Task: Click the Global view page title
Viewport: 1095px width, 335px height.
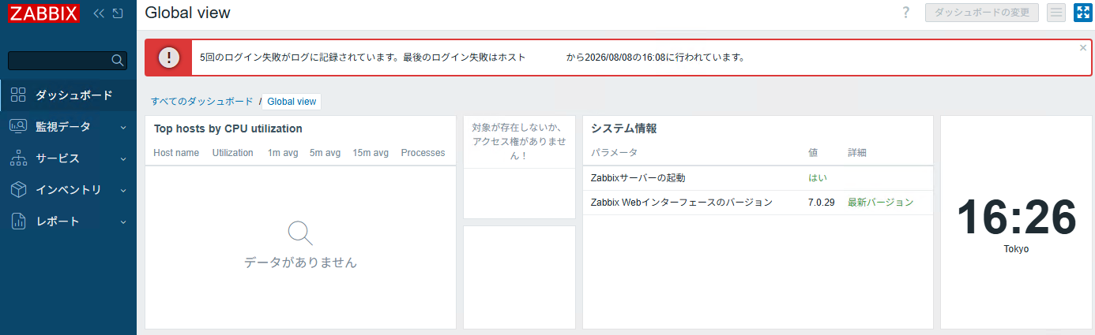Action: click(188, 13)
